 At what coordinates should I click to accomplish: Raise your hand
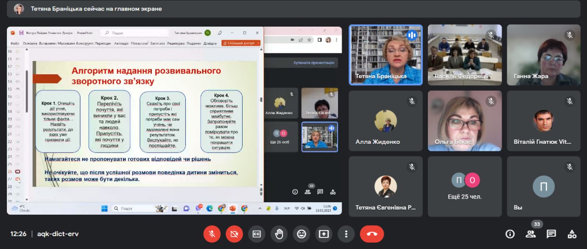[x=279, y=234]
